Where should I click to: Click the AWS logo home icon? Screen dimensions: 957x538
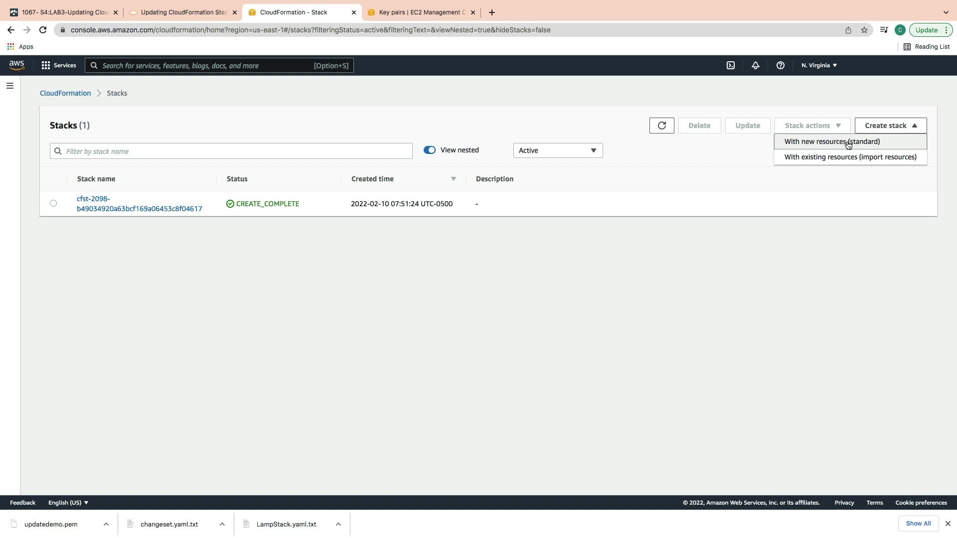coord(16,65)
